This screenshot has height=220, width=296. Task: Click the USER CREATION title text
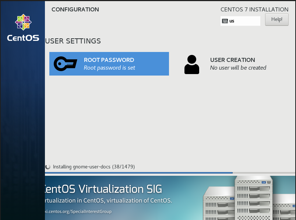(233, 60)
